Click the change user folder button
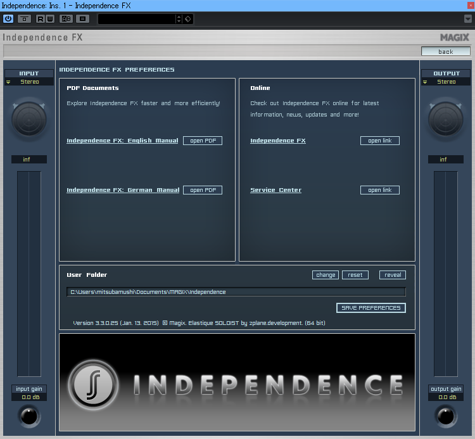475x439 pixels. point(326,275)
